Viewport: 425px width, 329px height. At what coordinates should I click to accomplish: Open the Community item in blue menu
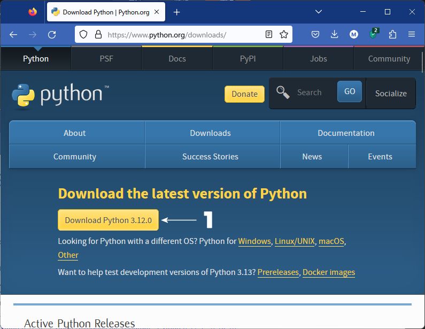(x=77, y=157)
